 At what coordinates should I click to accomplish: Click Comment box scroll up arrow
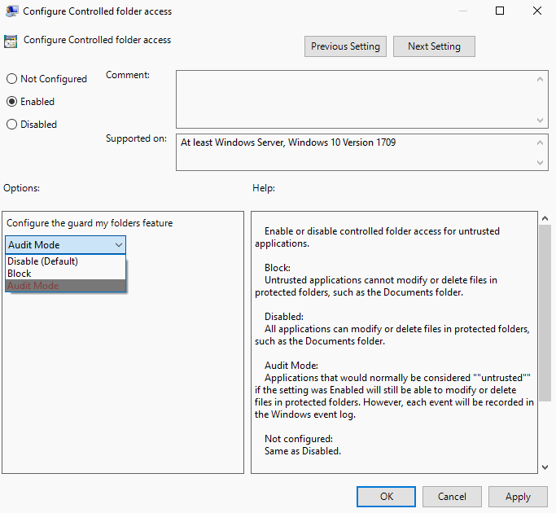(x=540, y=79)
